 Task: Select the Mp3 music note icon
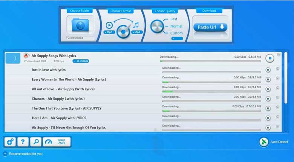coord(136,25)
